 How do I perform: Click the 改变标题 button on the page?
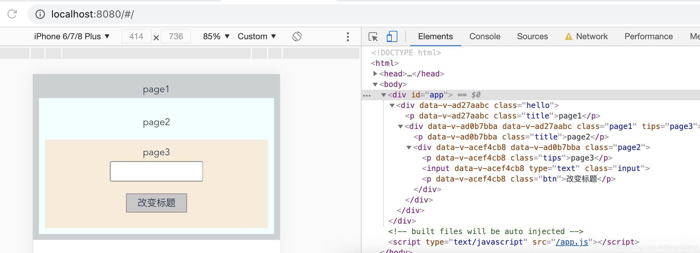[157, 203]
